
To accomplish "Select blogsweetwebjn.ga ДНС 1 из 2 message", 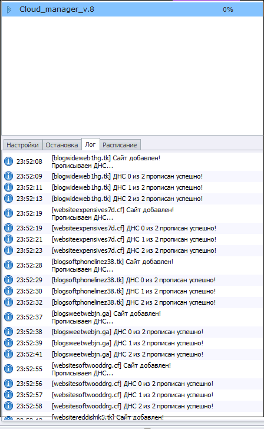I will coord(127,343).
